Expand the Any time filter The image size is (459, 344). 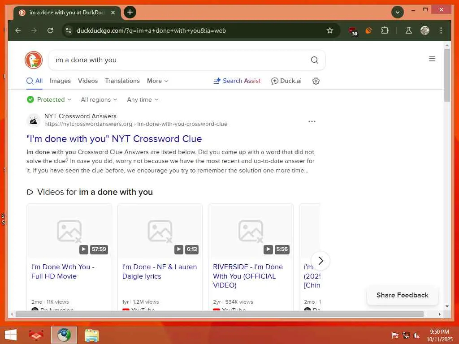(x=143, y=99)
